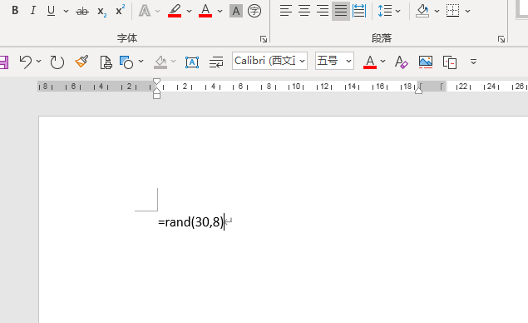This screenshot has height=323, width=528.
Task: Toggle character shading
Action: 236,11
